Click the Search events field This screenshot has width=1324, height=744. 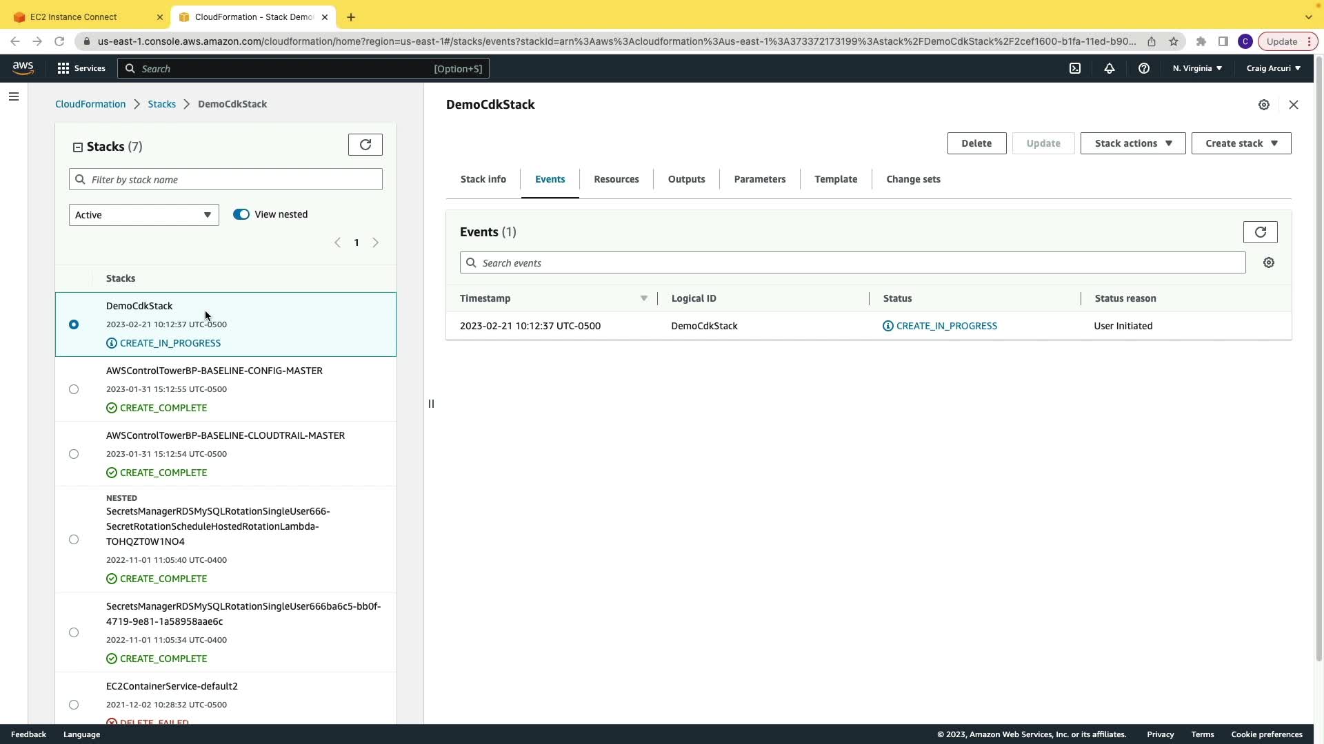(x=852, y=263)
